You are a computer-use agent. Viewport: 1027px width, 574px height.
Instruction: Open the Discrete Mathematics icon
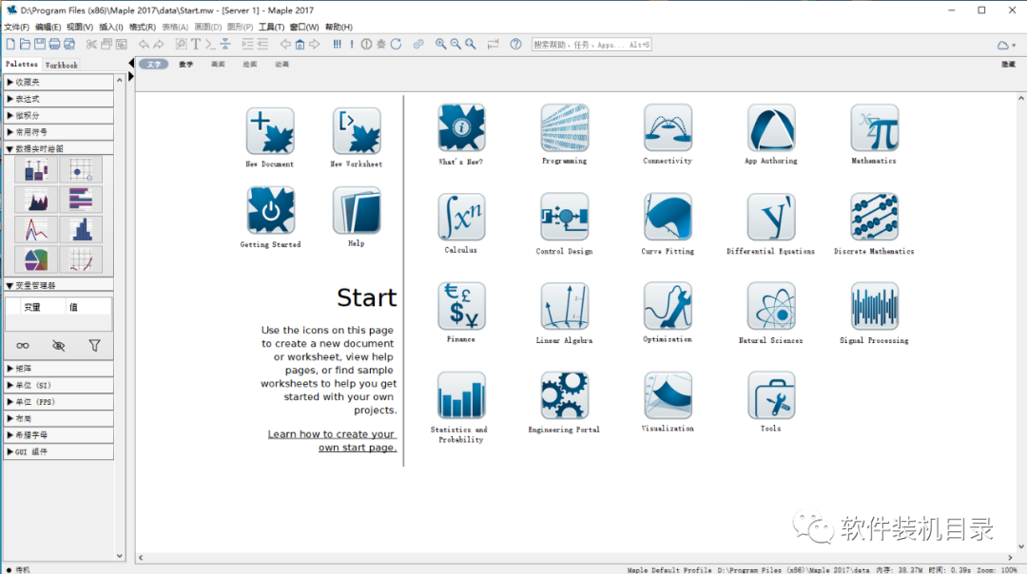(x=875, y=217)
